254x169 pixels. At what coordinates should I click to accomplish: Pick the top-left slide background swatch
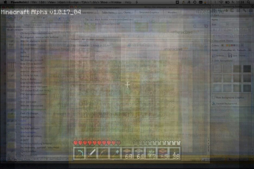pyautogui.click(x=217, y=69)
